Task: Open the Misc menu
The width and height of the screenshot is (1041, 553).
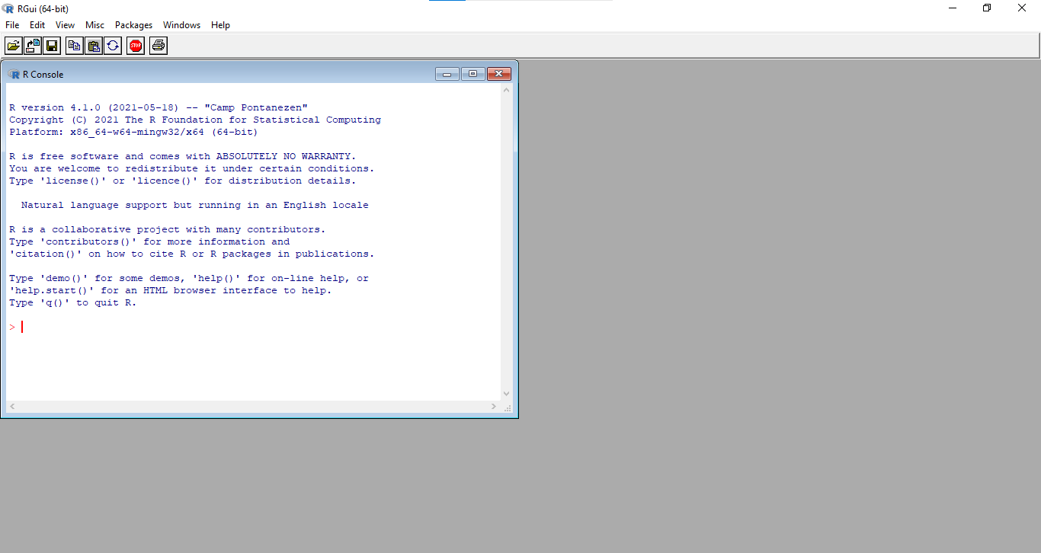Action: pyautogui.click(x=94, y=25)
